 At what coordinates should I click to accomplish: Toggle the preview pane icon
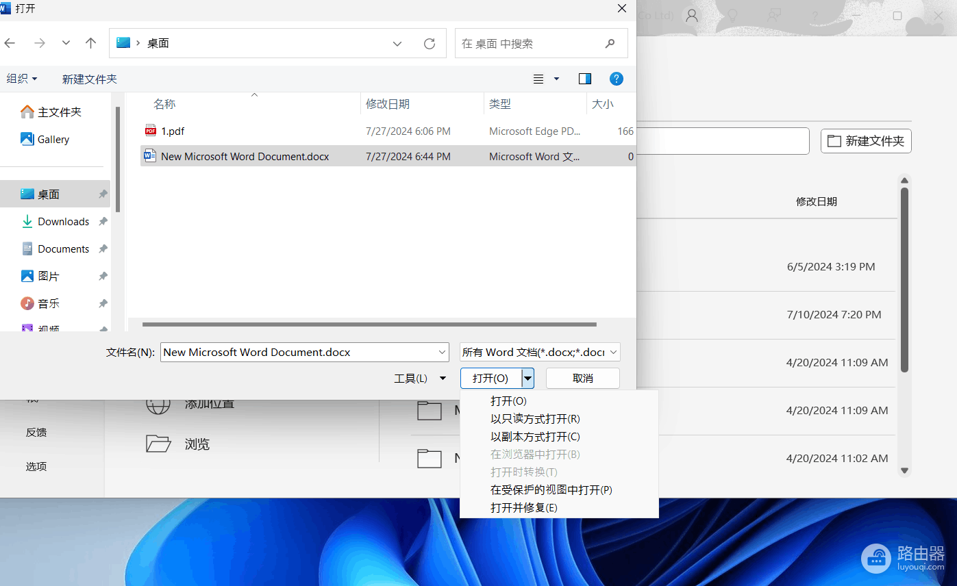point(585,79)
